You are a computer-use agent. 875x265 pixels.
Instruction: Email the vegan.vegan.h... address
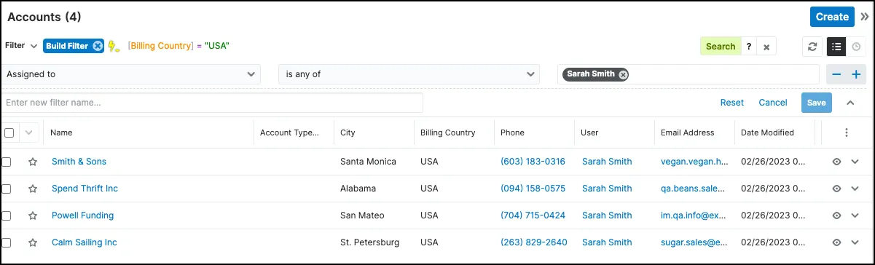click(x=694, y=162)
